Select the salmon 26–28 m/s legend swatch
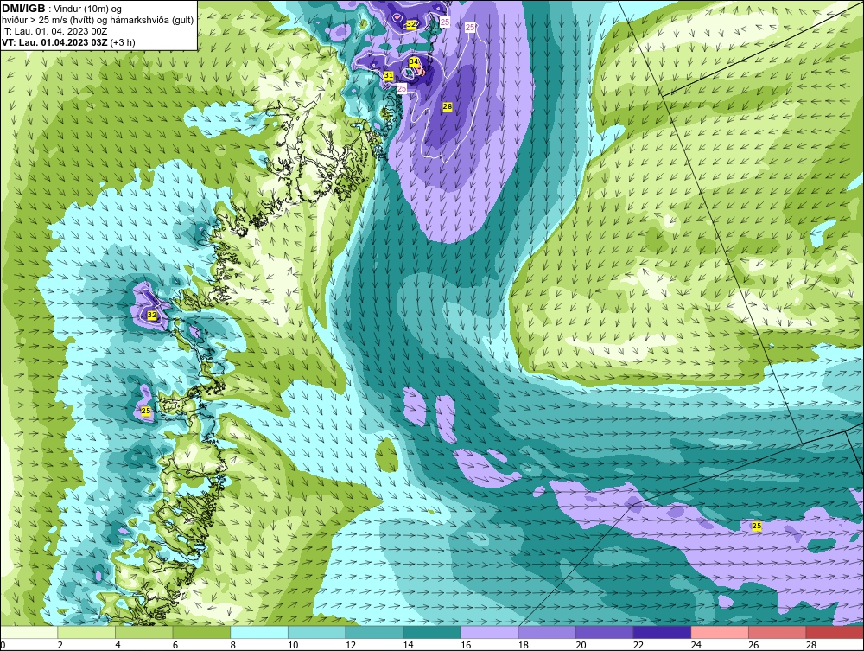Viewport: 864px width, 651px height. coord(778,632)
